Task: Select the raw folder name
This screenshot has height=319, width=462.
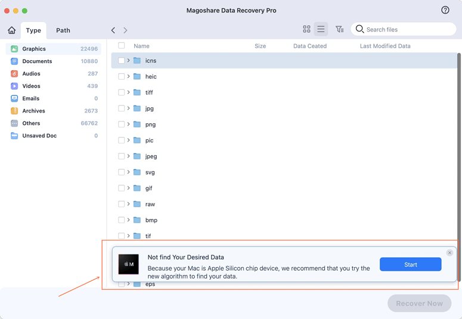Action: click(150, 204)
